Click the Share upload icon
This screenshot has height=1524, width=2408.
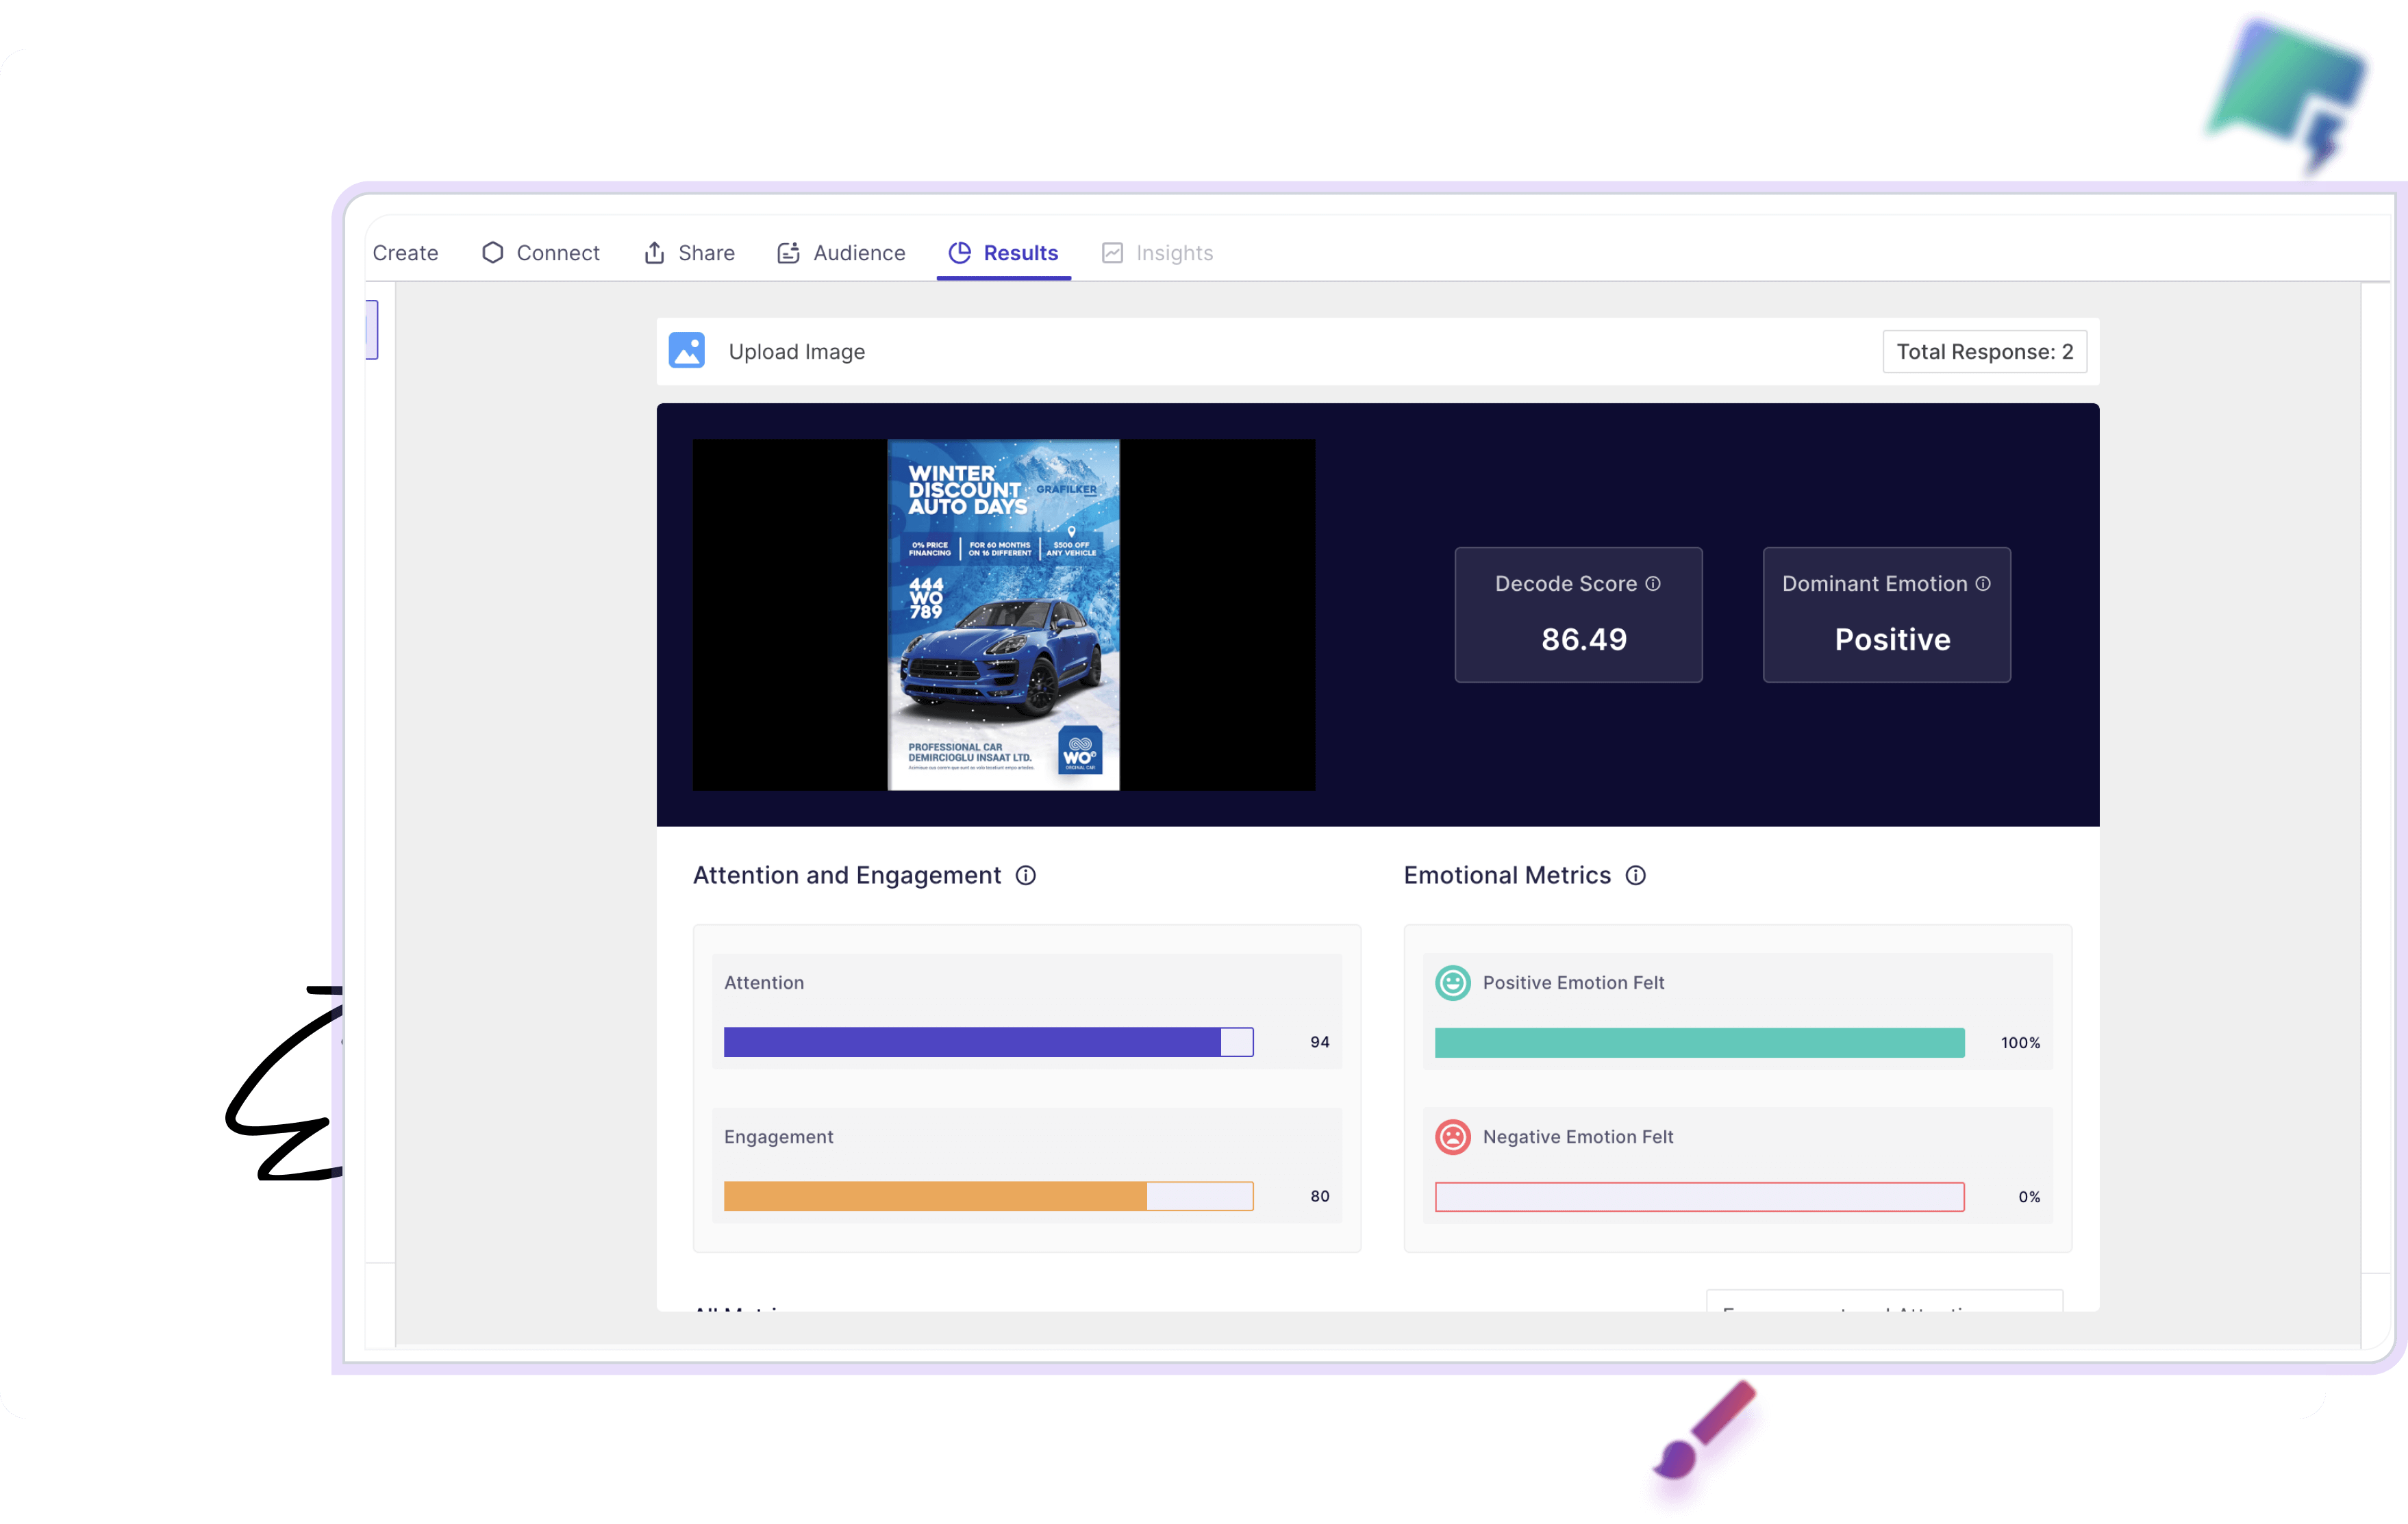point(654,253)
